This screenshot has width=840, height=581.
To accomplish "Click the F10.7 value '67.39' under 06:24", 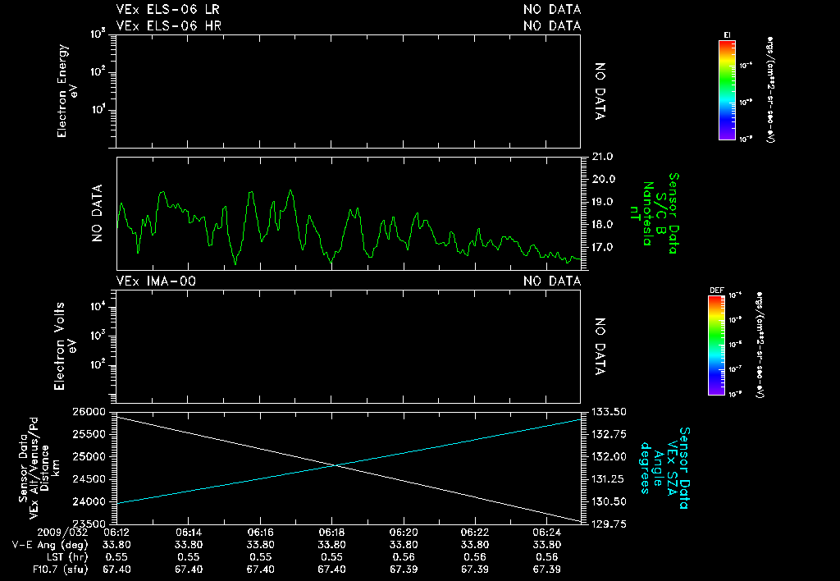I will coord(546,570).
